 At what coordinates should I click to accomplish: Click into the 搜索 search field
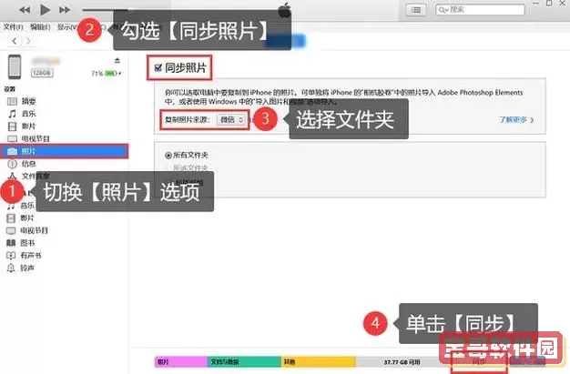coord(480,10)
